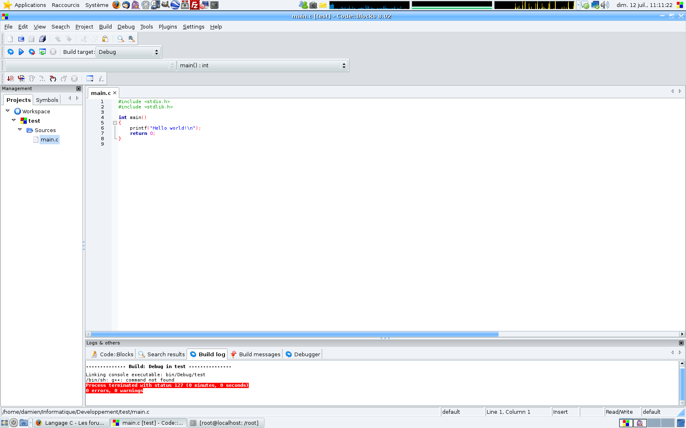This screenshot has height=428, width=686.
Task: Collapse the Sources folder under test
Action: [x=20, y=130]
